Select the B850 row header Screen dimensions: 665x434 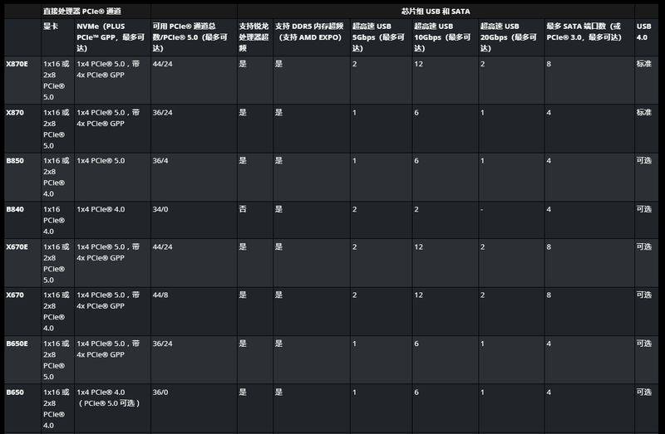15,161
